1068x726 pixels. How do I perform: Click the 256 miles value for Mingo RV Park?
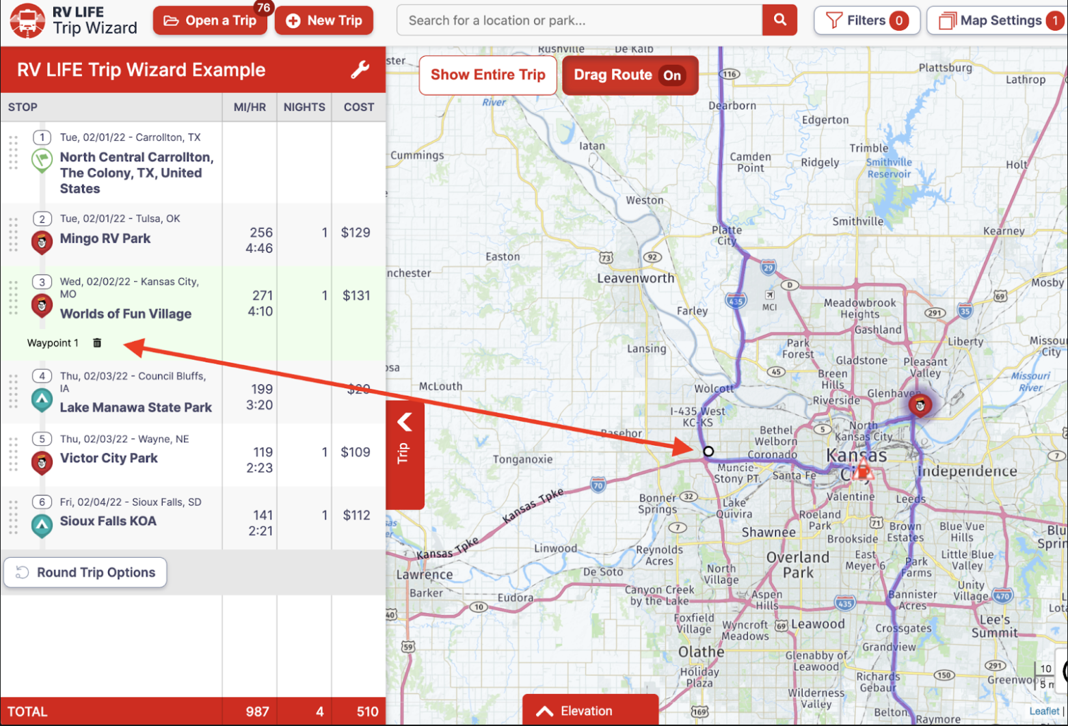pos(261,232)
